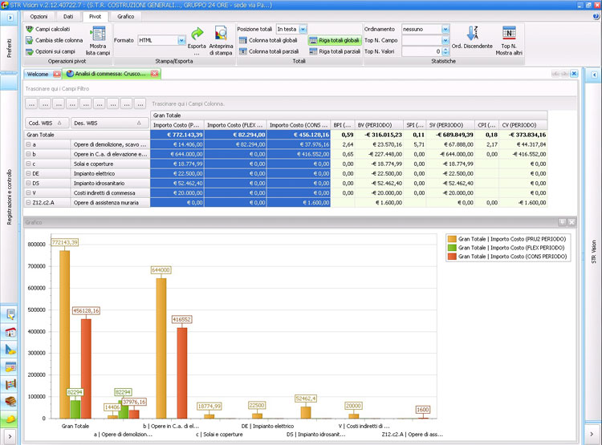Image resolution: width=602 pixels, height=445 pixels.
Task: Open Mostra lista campi
Action: coord(98,39)
